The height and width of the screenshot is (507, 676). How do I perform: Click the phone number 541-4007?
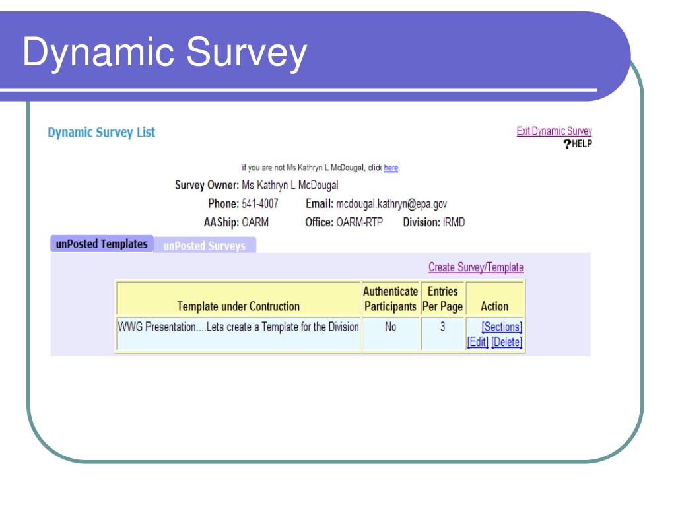[x=260, y=203]
